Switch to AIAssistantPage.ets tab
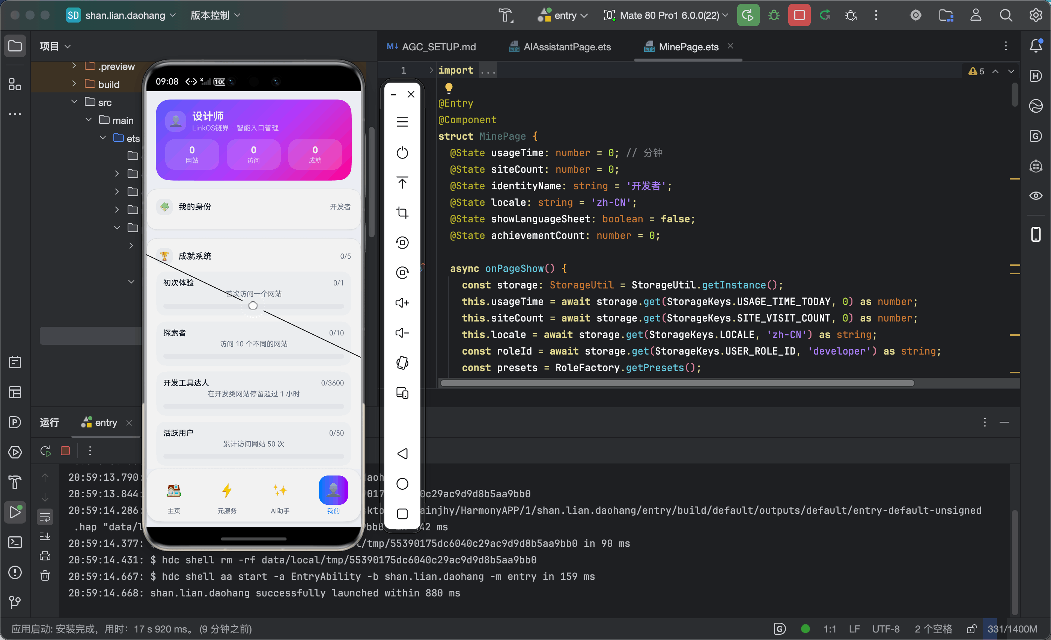Screen dimensions: 1051x640 tap(560, 47)
